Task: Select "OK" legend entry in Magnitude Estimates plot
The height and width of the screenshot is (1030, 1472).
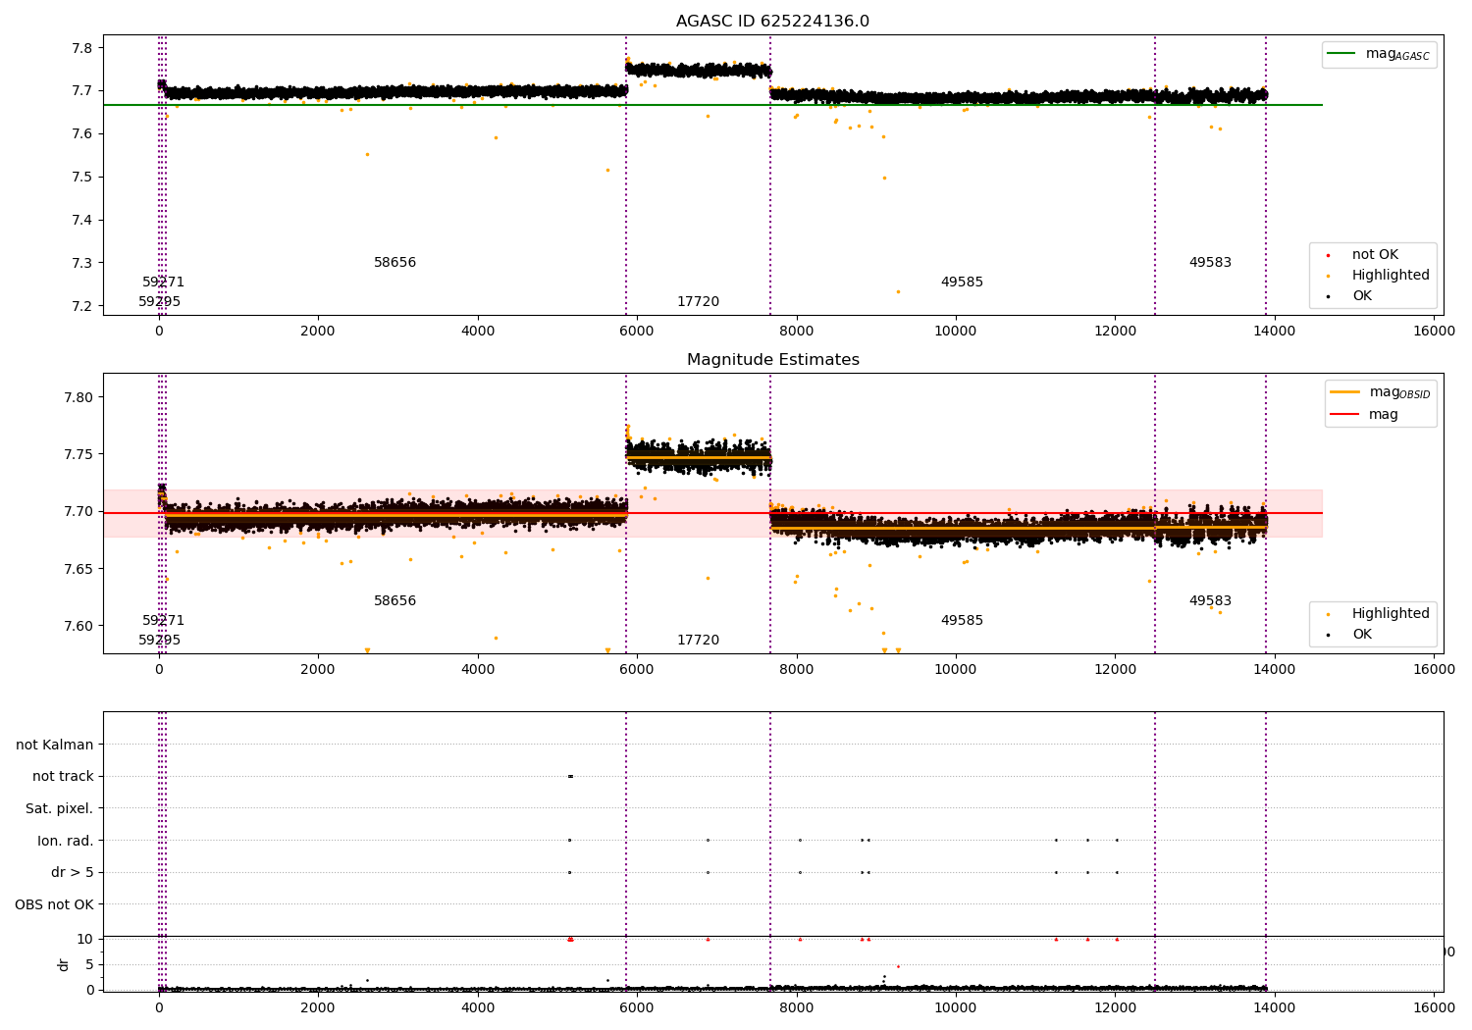Action: pyautogui.click(x=1362, y=635)
